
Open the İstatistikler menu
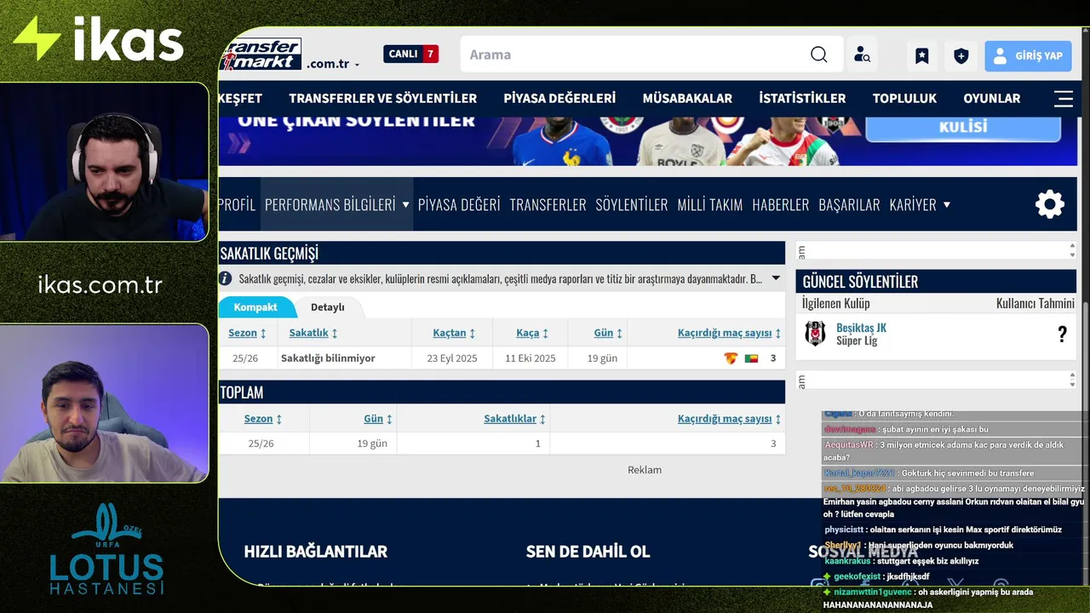click(x=802, y=98)
